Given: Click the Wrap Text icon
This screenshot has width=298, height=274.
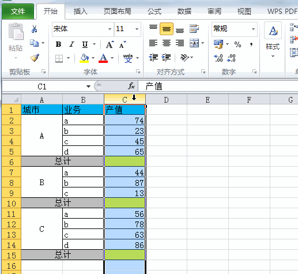Looking at the screenshot, I should point(194,29).
